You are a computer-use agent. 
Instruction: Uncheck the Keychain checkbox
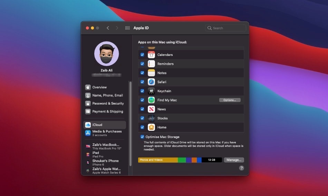point(142,91)
